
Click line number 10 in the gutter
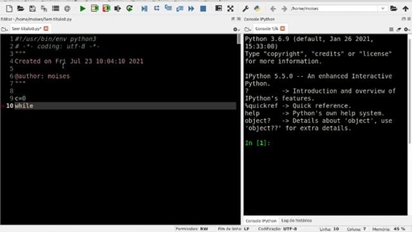click(x=10, y=106)
